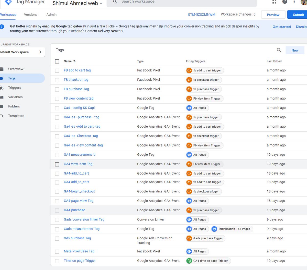Image resolution: width=307 pixels, height=270 pixels.
Task: Open the Shimul Ahmed web container dropdown
Action: [77, 3]
